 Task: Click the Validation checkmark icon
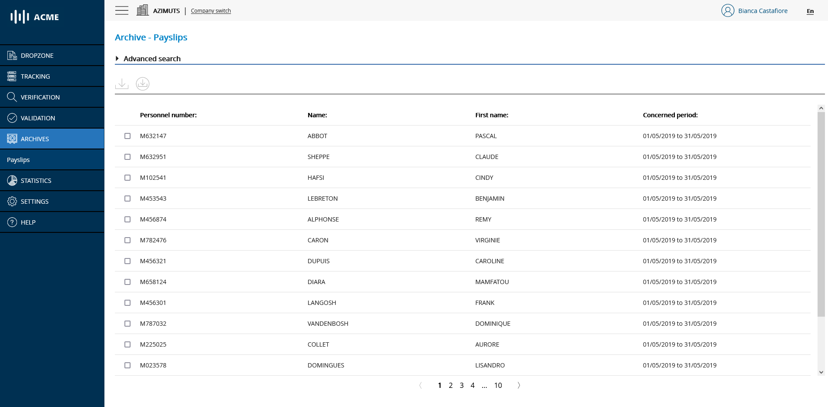pos(12,118)
